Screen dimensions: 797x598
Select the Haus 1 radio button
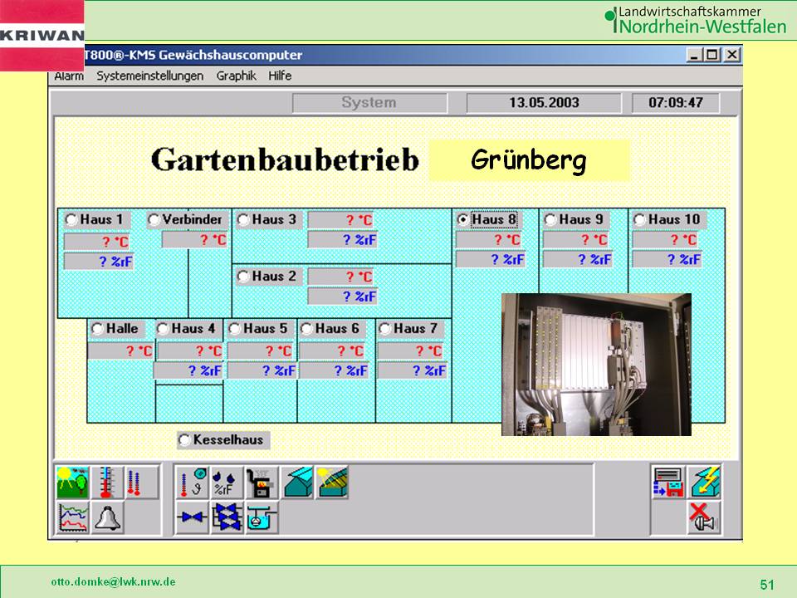pyautogui.click(x=71, y=219)
